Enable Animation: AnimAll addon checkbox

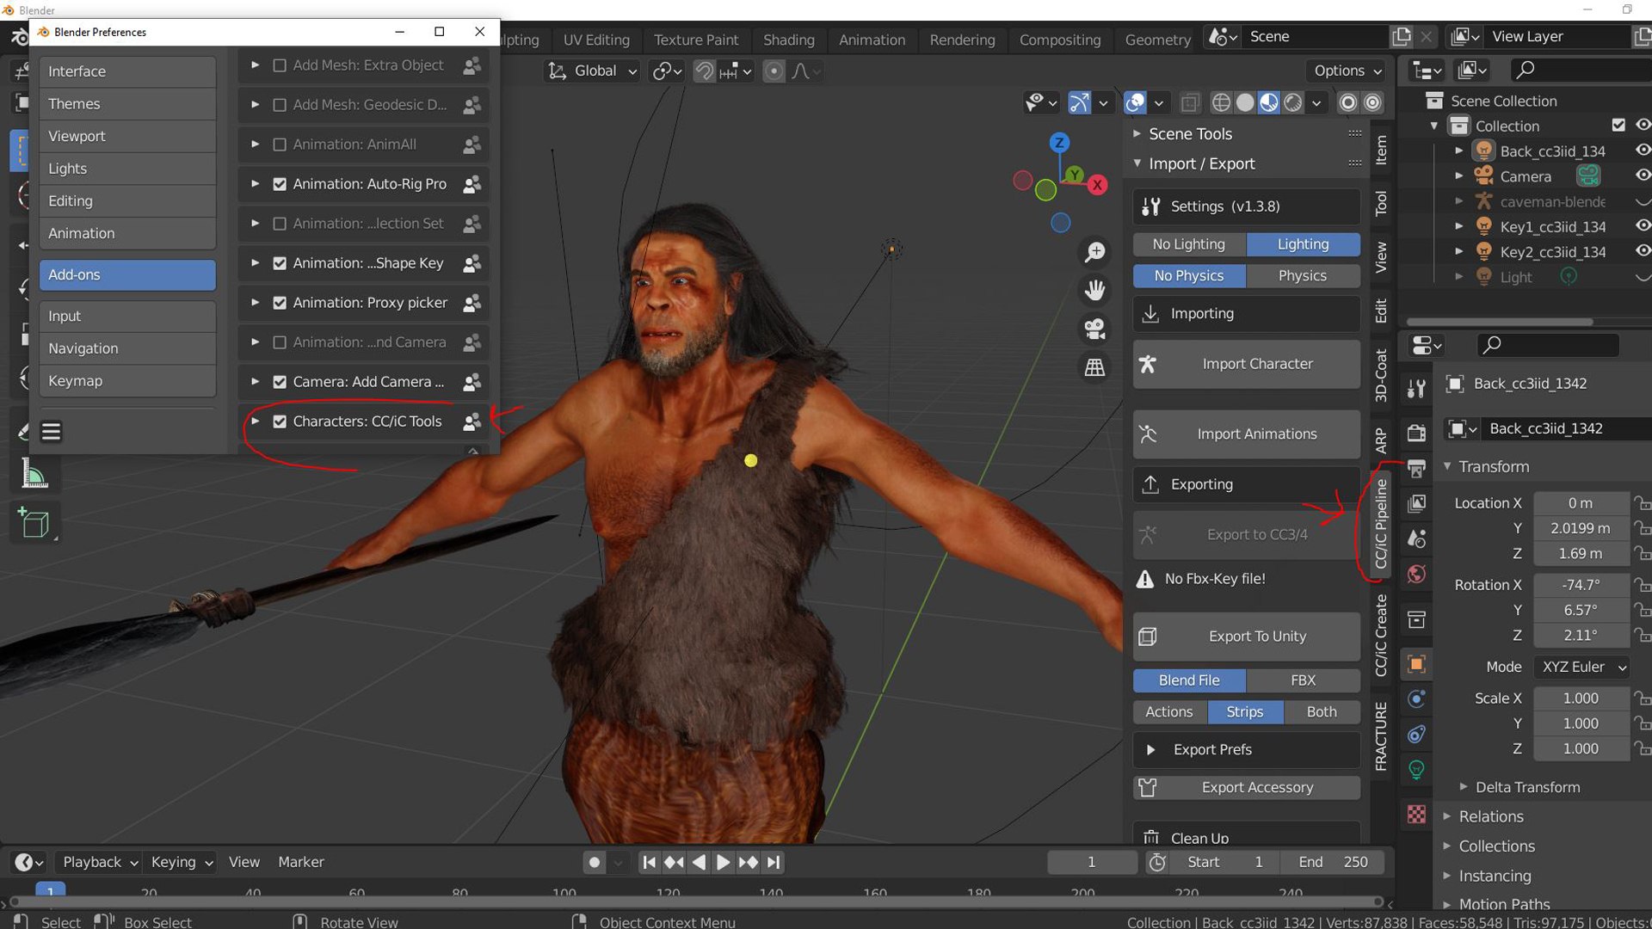[x=280, y=145]
